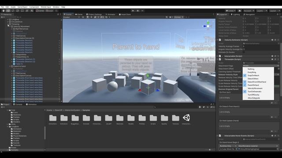
Task: Open the Animations folder in Samples
Action: (53, 119)
